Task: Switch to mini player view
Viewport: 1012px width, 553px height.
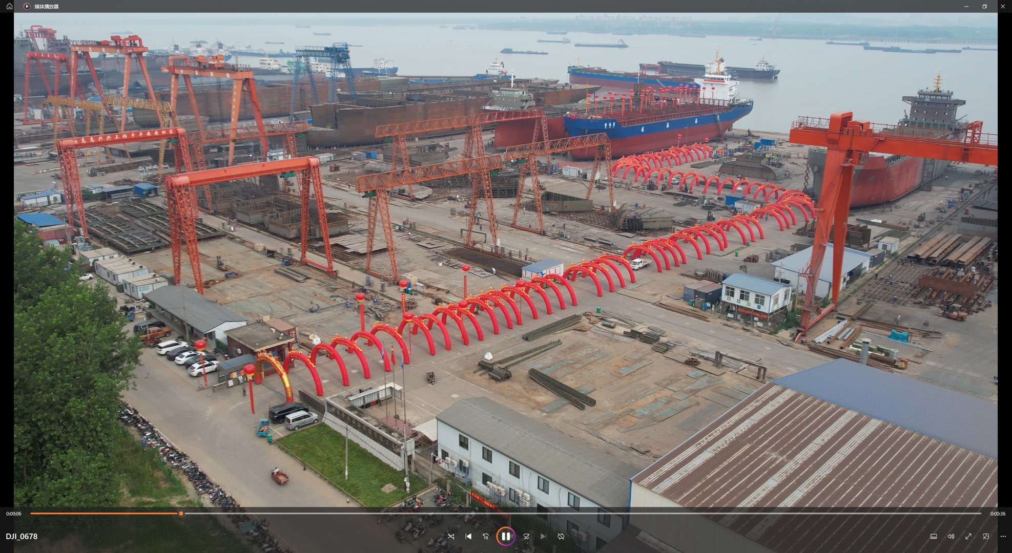Action: (986, 536)
